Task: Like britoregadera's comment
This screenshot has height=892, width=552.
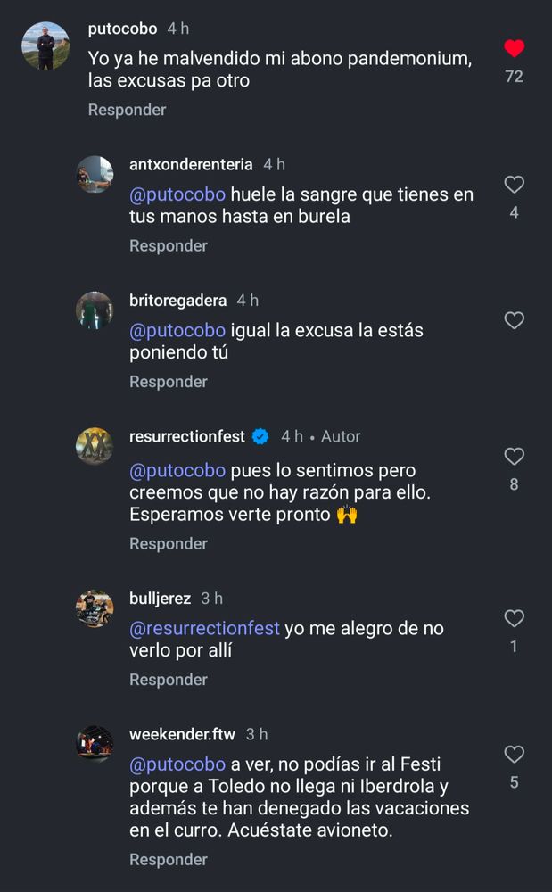Action: 515,320
